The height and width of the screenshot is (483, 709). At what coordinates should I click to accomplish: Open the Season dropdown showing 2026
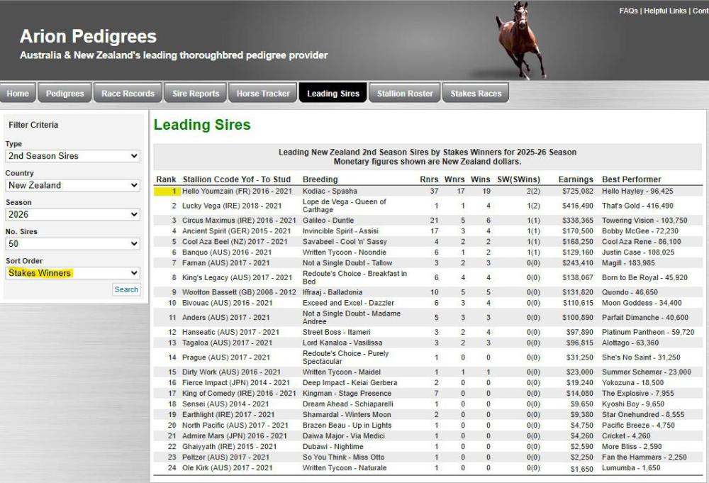pos(73,214)
